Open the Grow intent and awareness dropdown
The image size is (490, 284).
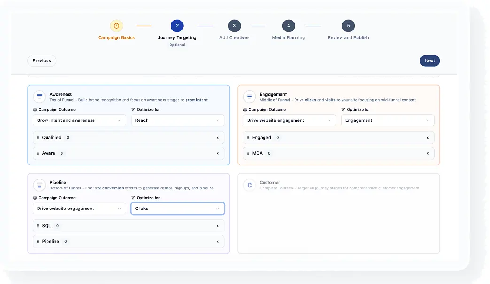click(x=79, y=120)
